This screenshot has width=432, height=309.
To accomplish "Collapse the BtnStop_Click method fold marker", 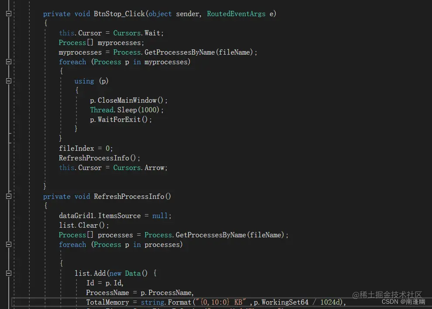I will tap(9, 13).
